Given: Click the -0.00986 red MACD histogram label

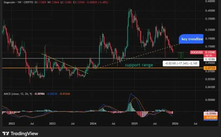Looking at the screenshot, I should (210, 114).
